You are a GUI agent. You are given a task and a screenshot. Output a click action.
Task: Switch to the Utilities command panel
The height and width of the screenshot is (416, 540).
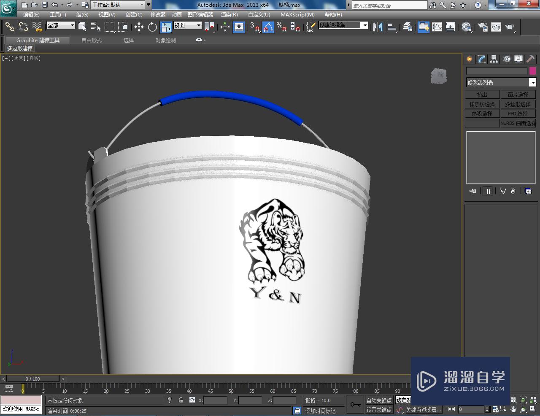click(x=530, y=59)
